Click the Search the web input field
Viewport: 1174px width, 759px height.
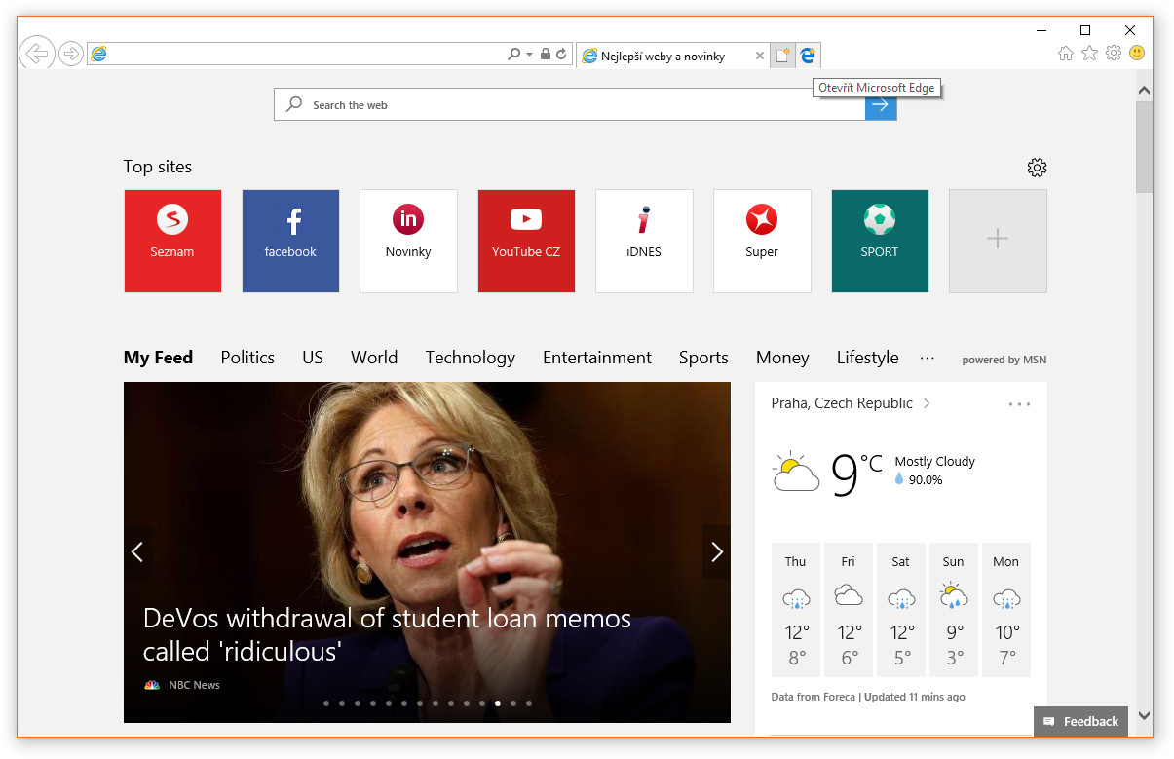(x=569, y=104)
